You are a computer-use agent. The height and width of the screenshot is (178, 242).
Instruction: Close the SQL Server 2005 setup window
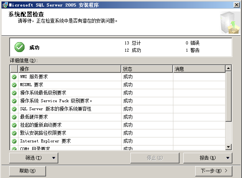(x=237, y=5)
